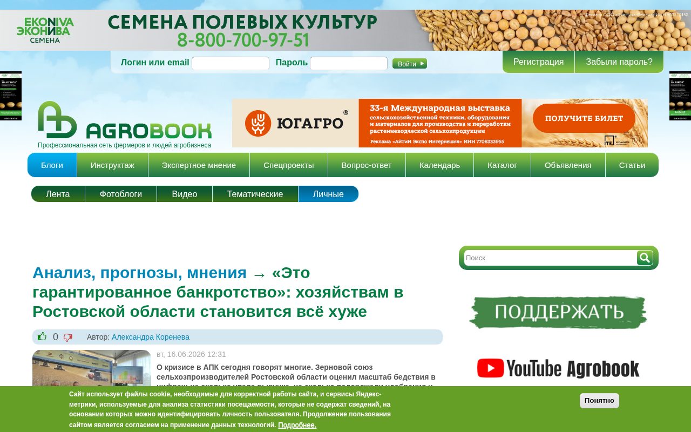Click the Поиск search input field

(550, 258)
